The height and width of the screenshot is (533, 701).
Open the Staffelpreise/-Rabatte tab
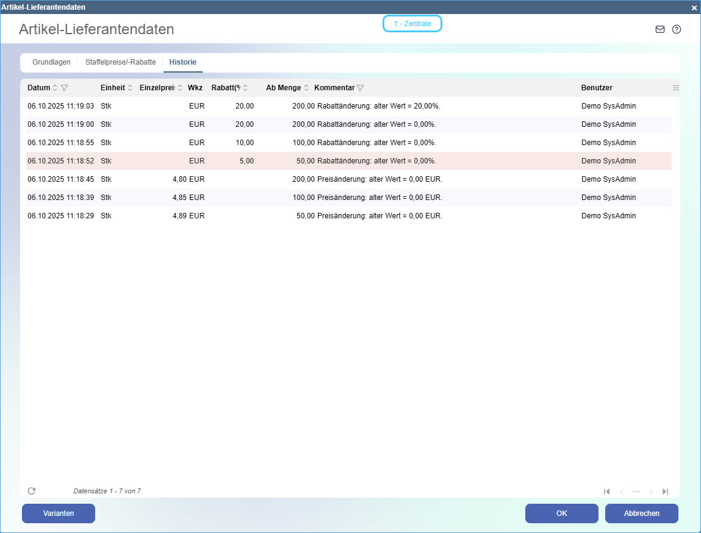click(120, 62)
